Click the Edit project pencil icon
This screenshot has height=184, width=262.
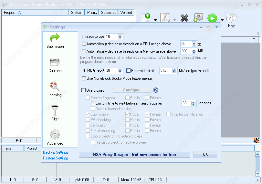tap(165, 18)
